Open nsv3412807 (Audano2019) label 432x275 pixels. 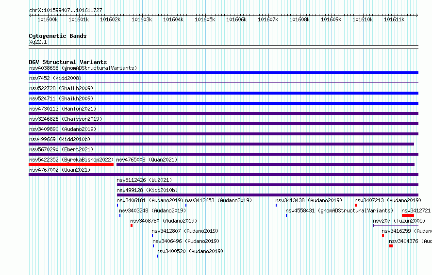coord(185,231)
